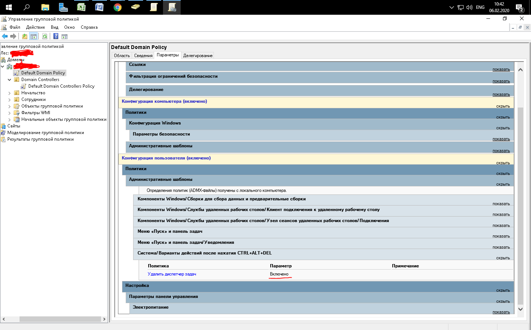Show the Меню «Пуск» и панель задач/Уведомления section
Screen dimensions: 531x330
coord(501,247)
